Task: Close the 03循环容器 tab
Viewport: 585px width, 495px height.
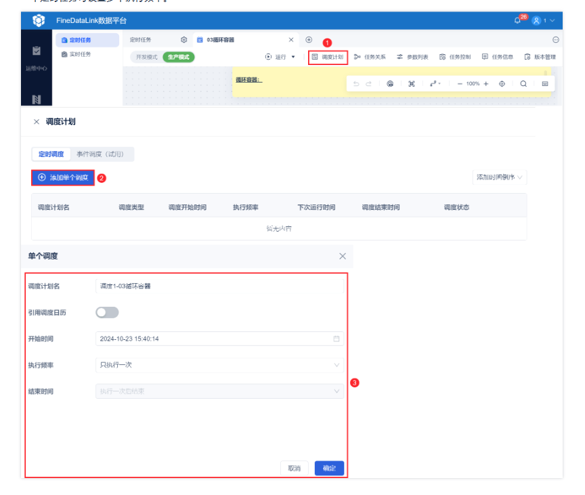Action: [291, 40]
